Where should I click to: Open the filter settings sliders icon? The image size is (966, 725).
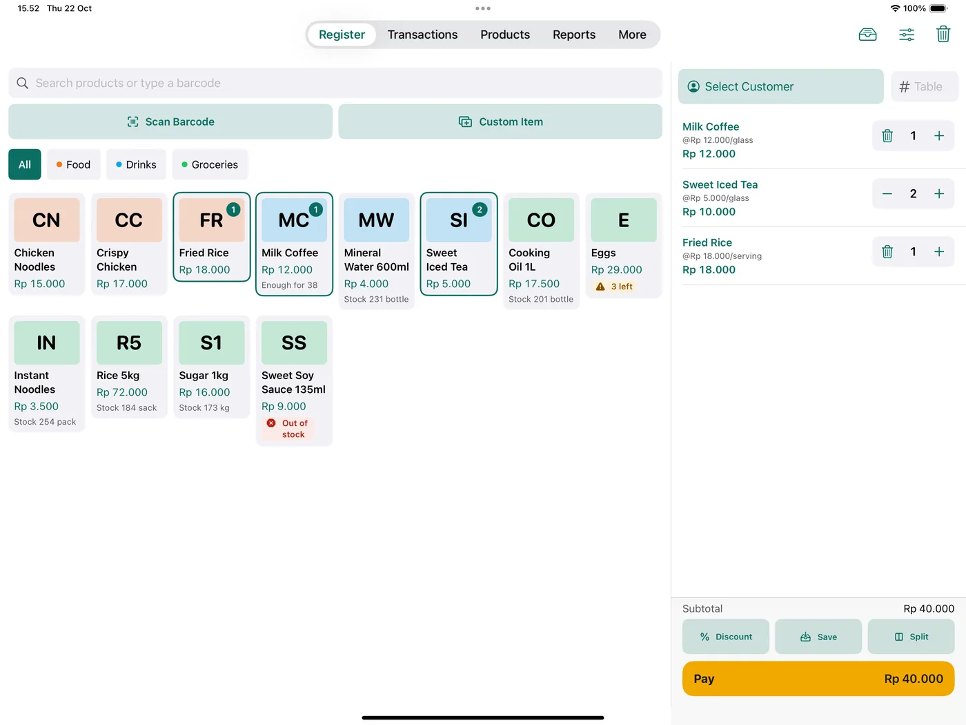pyautogui.click(x=907, y=35)
